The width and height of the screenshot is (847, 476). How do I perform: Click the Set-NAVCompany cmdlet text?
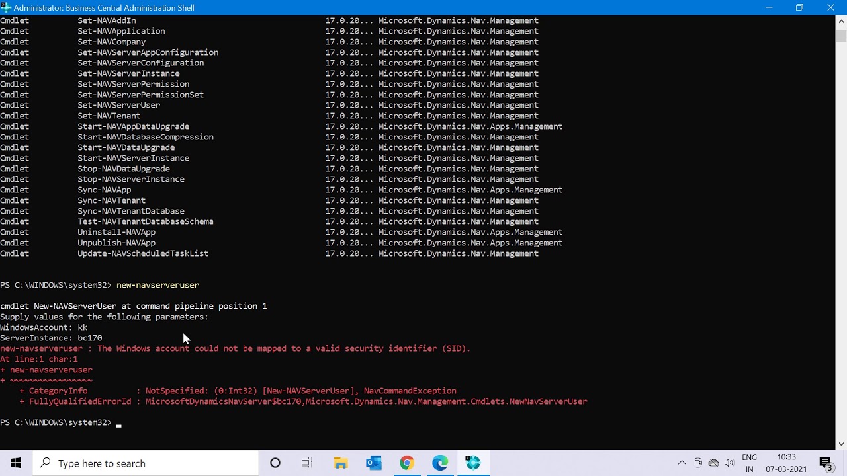[x=111, y=42]
